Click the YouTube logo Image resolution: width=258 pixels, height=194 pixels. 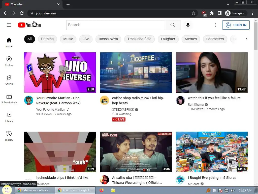pos(29,25)
